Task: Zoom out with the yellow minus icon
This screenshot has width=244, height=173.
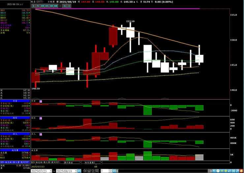Action: (x=222, y=171)
